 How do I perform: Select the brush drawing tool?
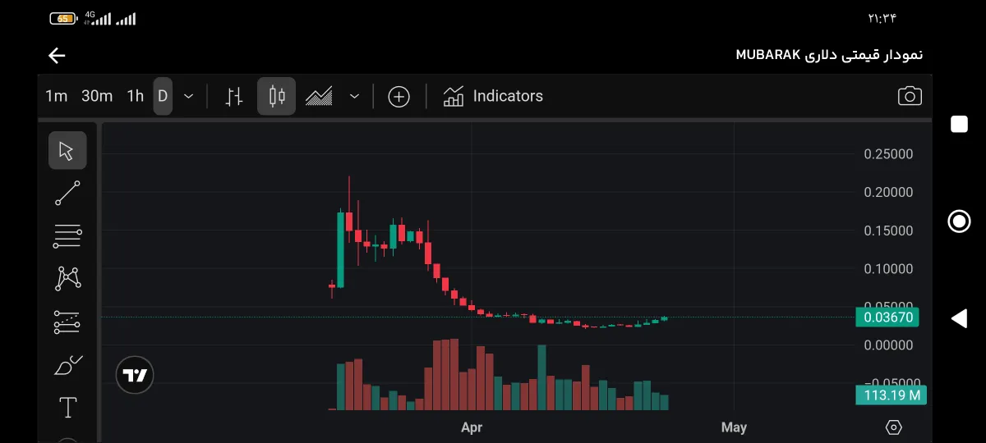pos(67,365)
